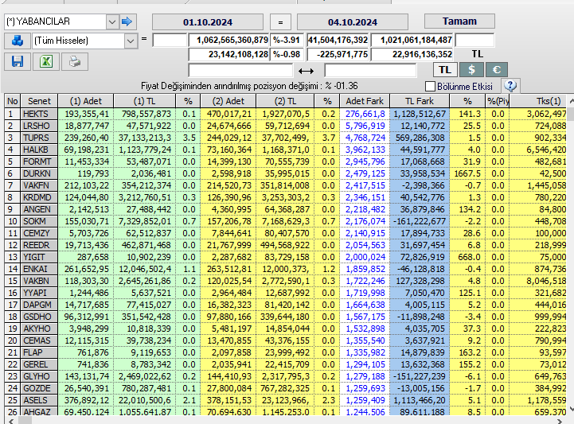Save with the floppy disk icon
Screen dimensions: 574x424
pyautogui.click(x=18, y=61)
